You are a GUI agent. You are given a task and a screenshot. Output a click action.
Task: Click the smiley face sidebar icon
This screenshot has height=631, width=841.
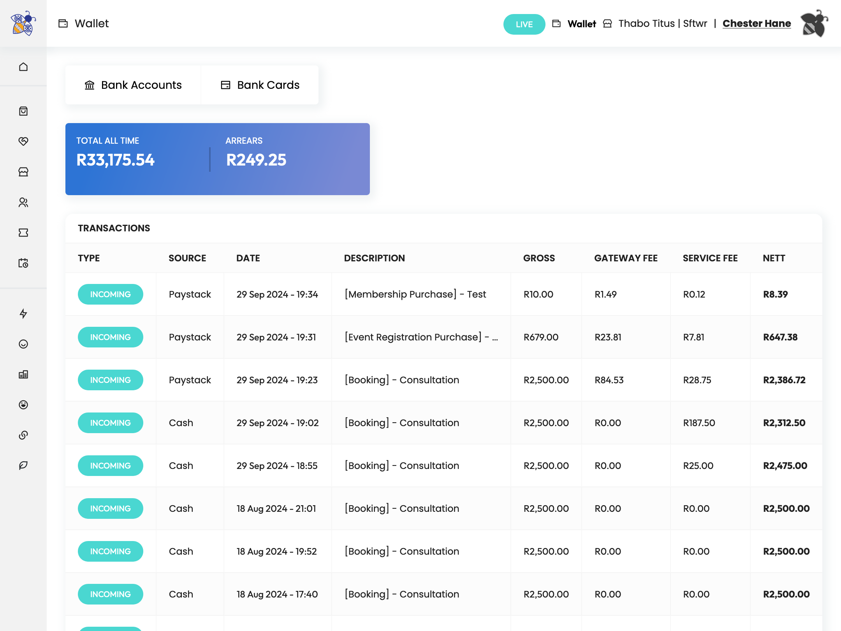(x=23, y=344)
